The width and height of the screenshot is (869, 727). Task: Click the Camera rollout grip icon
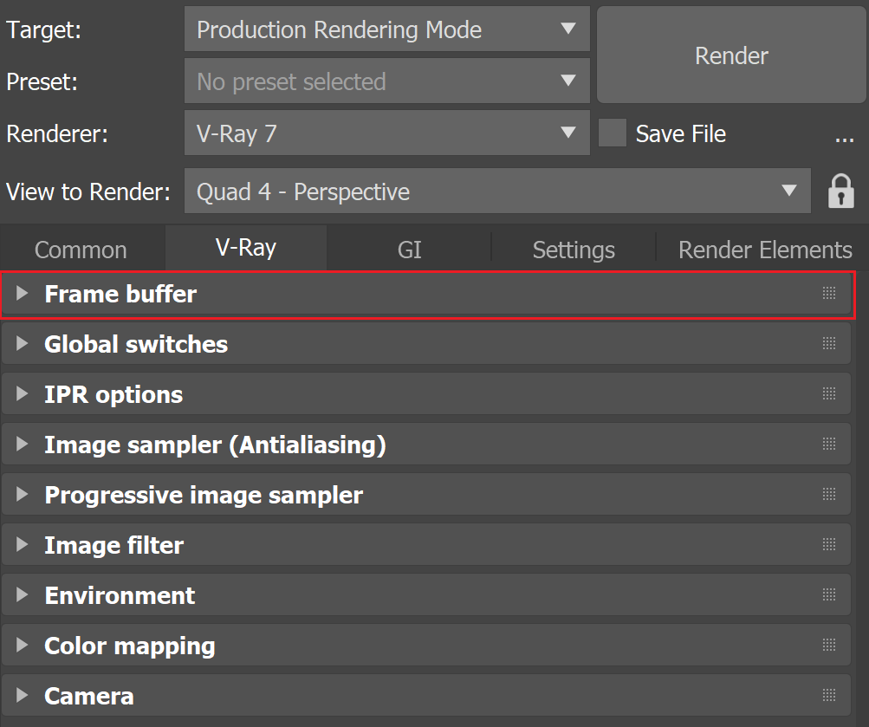point(829,696)
